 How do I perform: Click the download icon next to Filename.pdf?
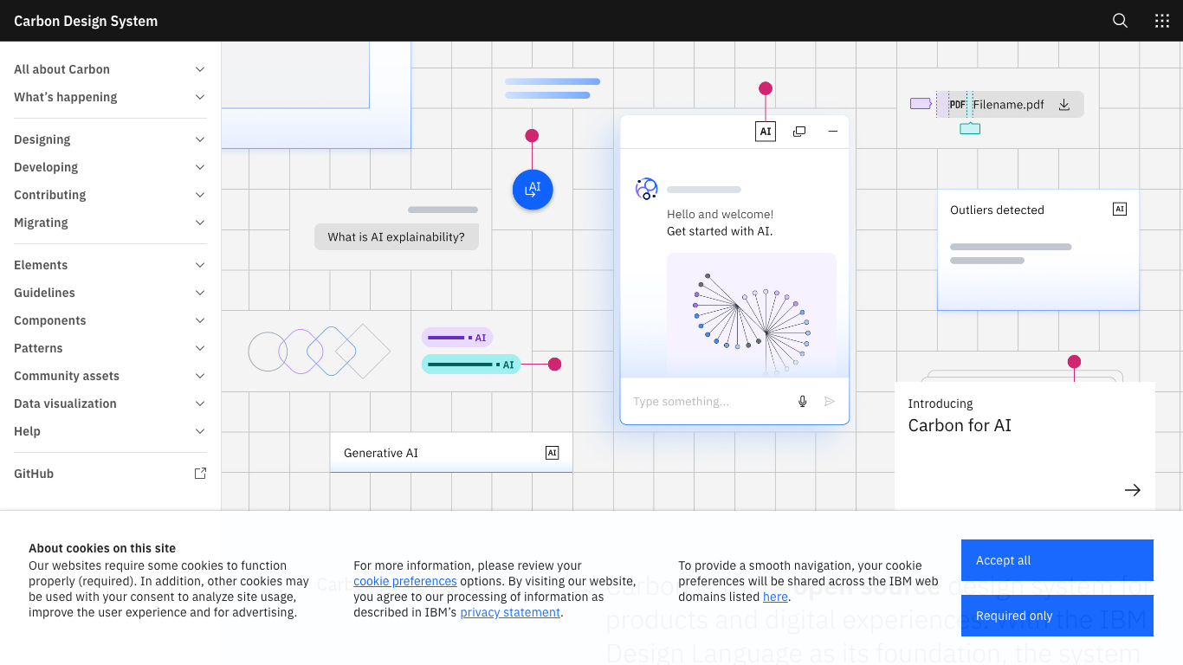pyautogui.click(x=1065, y=105)
